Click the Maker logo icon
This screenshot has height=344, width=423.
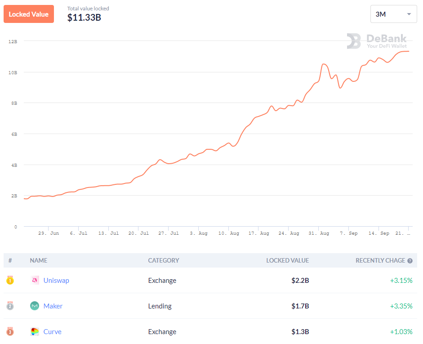click(35, 306)
